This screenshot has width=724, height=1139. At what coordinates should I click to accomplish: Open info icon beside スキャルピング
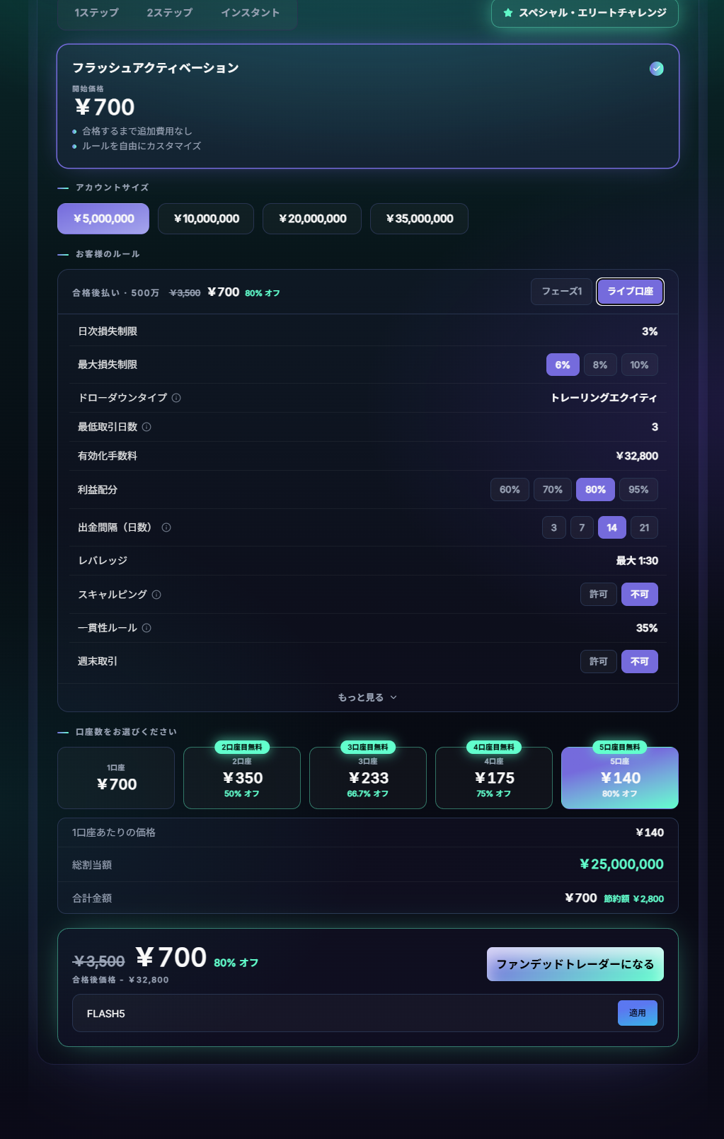[x=156, y=595]
